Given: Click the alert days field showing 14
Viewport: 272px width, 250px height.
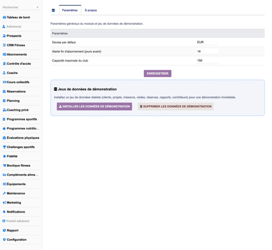Looking at the screenshot, I should click(207, 52).
